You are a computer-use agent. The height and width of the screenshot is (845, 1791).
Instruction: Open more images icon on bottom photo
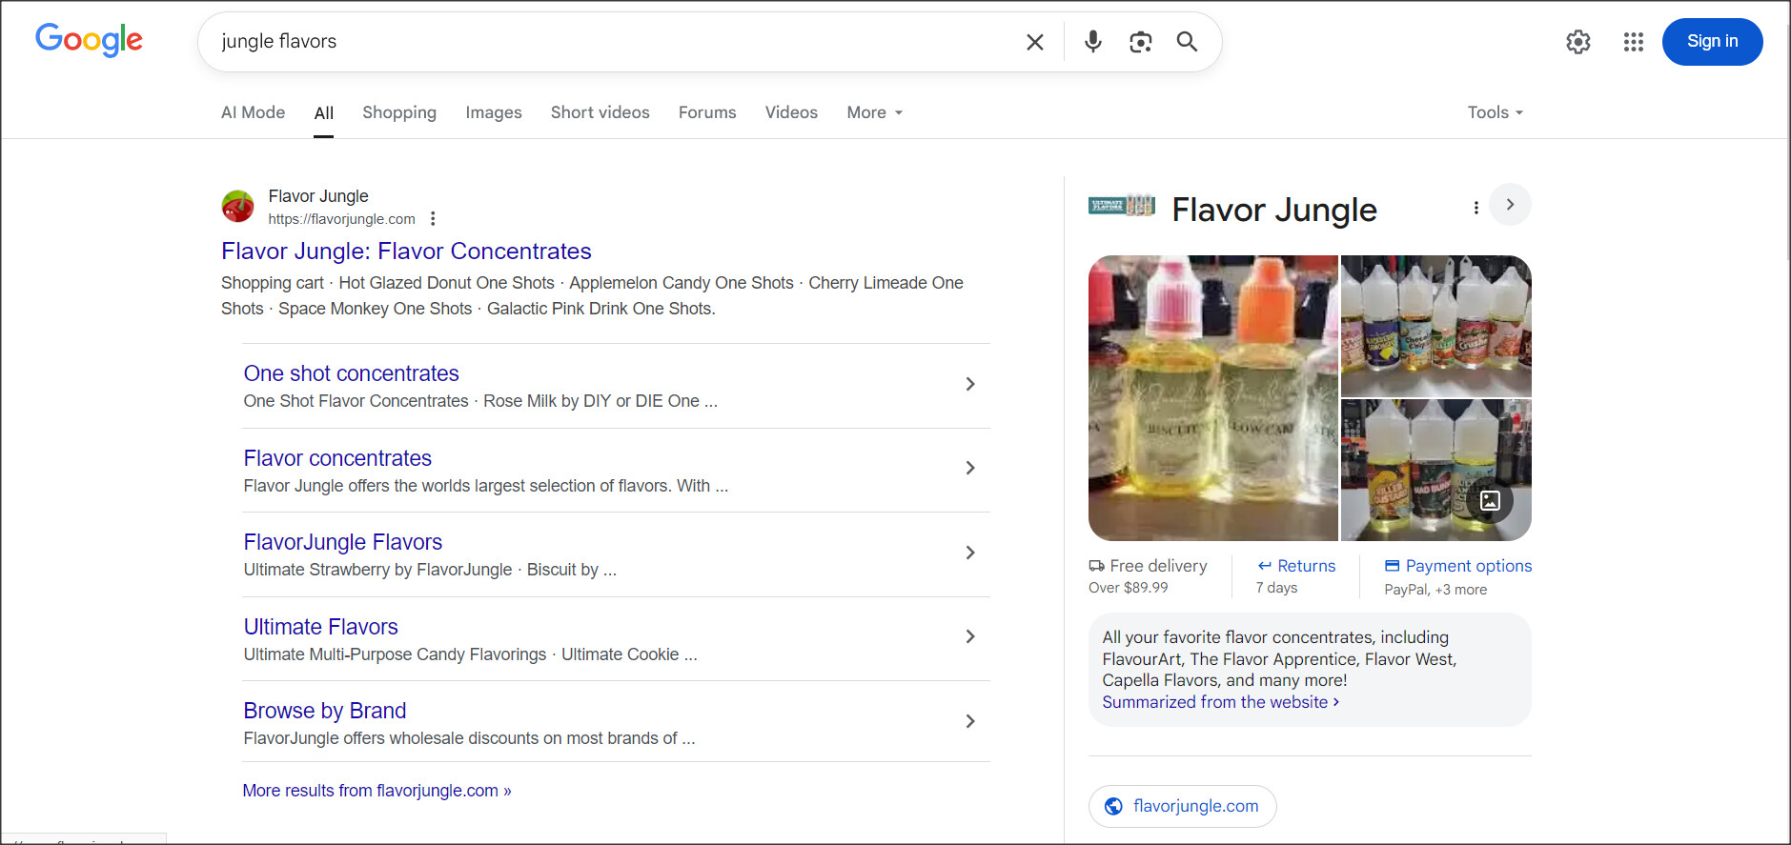tap(1490, 500)
